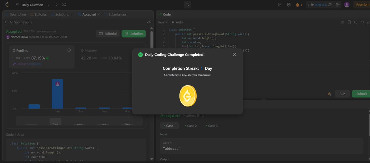Click the Editorial button in submission header

108,34
